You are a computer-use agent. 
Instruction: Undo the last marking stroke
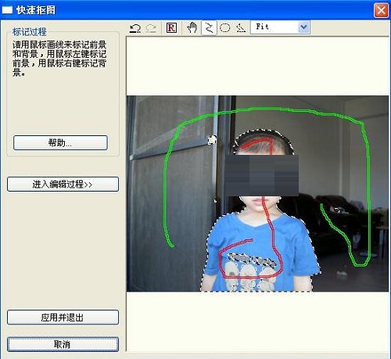135,27
